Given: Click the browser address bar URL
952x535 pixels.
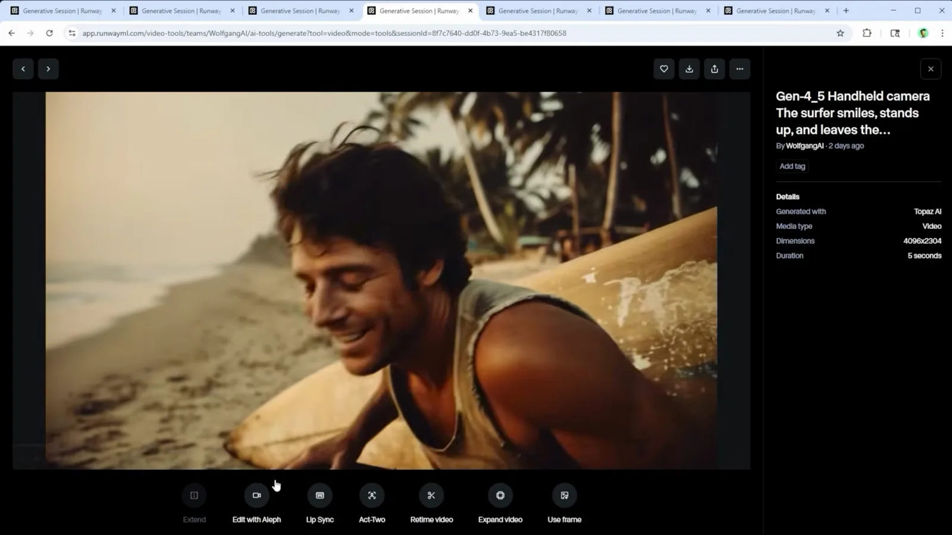Looking at the screenshot, I should point(324,33).
